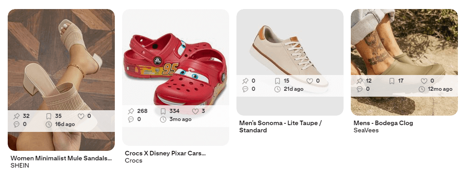Click the pin icon on SHEIN sandals card

pos(16,116)
